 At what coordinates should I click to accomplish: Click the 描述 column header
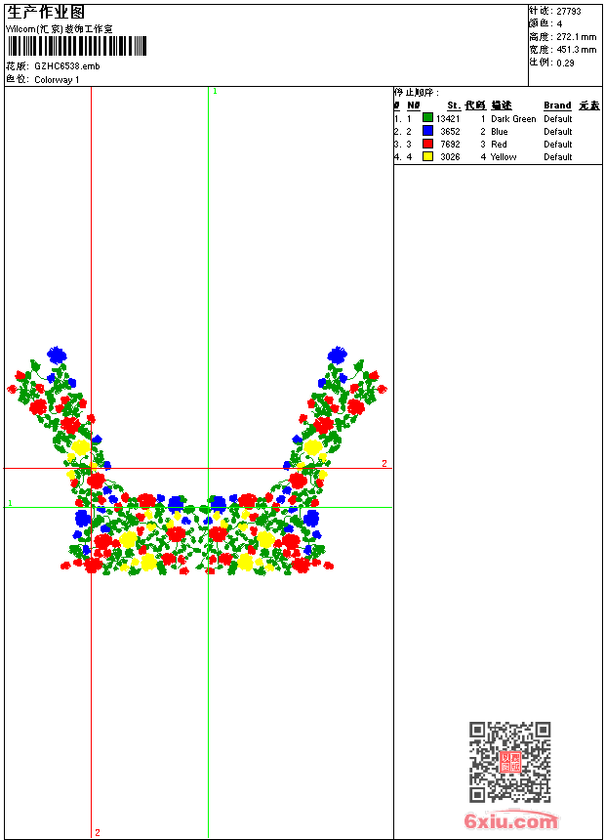click(501, 105)
